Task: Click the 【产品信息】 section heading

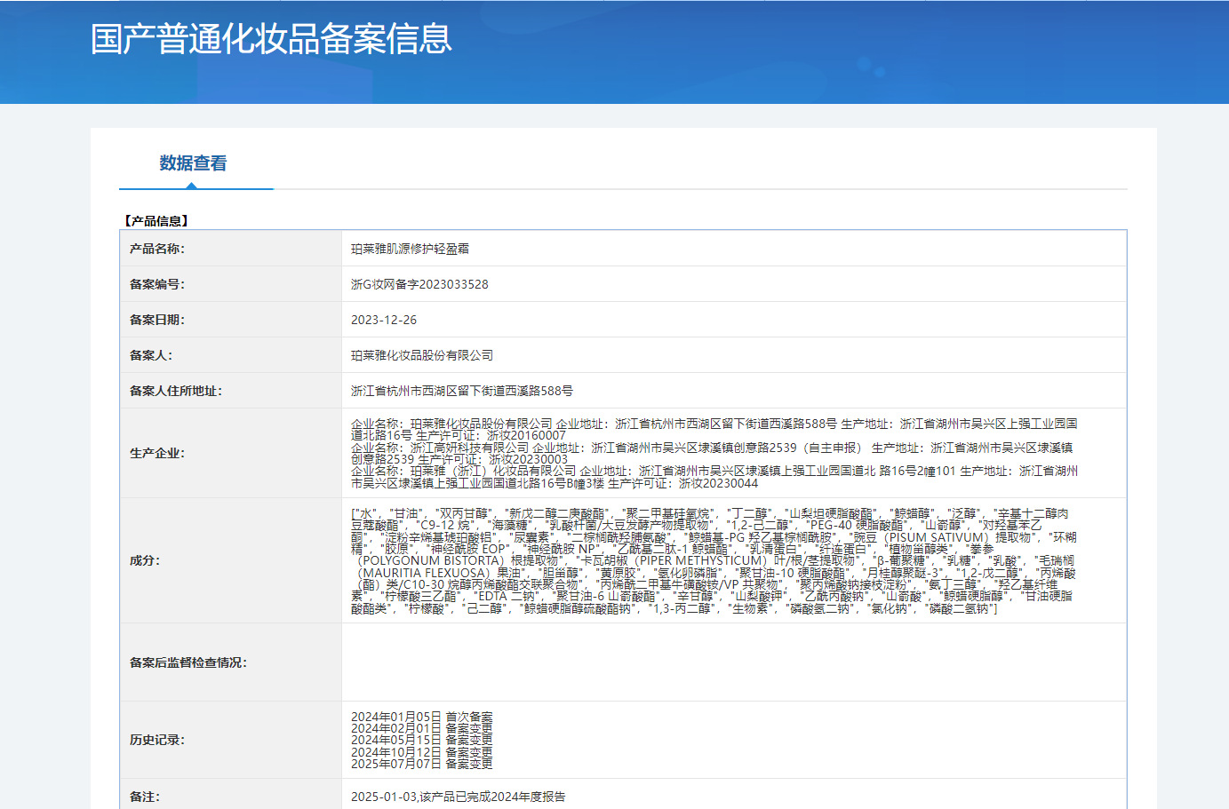Action: pyautogui.click(x=156, y=221)
